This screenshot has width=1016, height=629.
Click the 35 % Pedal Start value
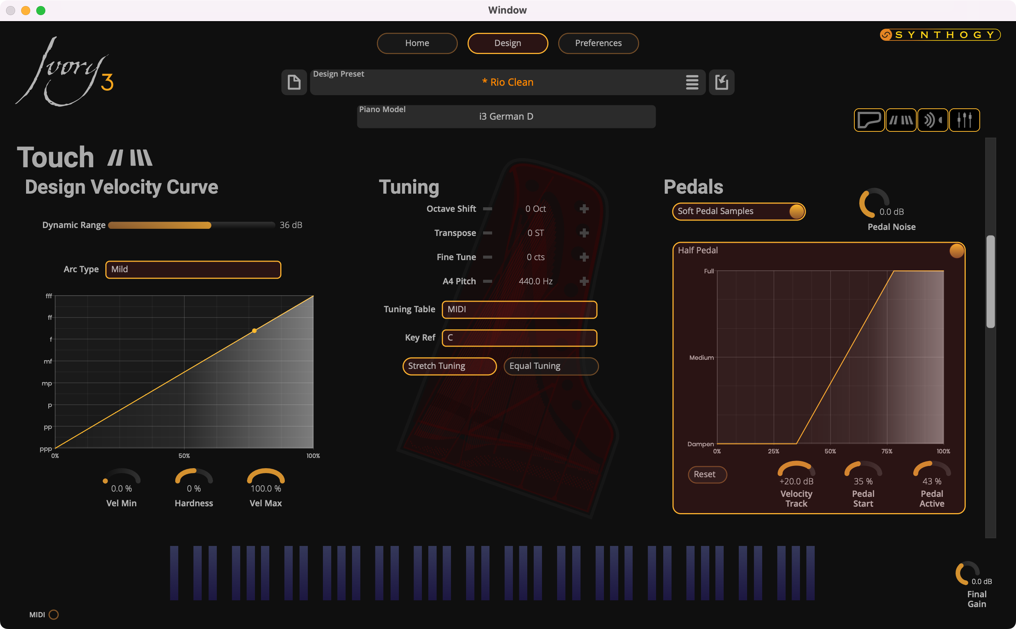tap(863, 481)
